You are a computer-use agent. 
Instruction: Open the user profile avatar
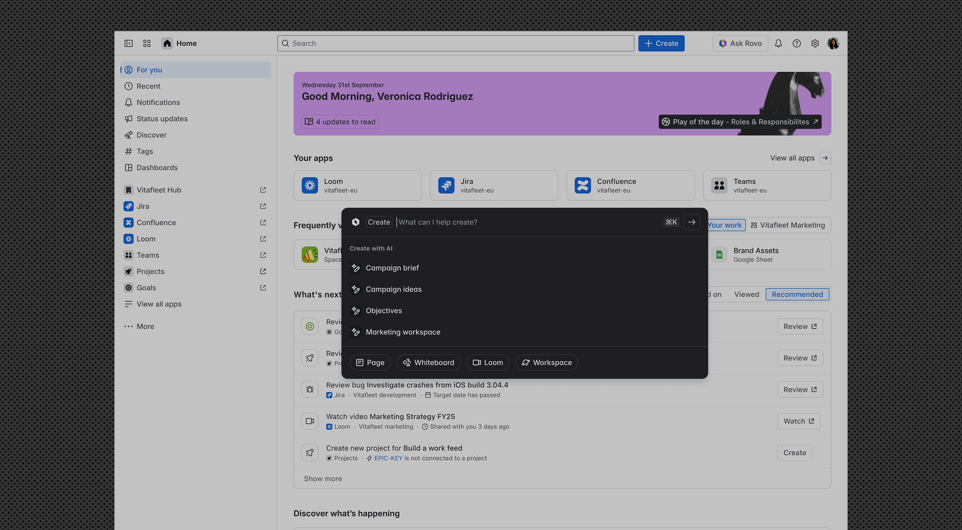point(833,43)
